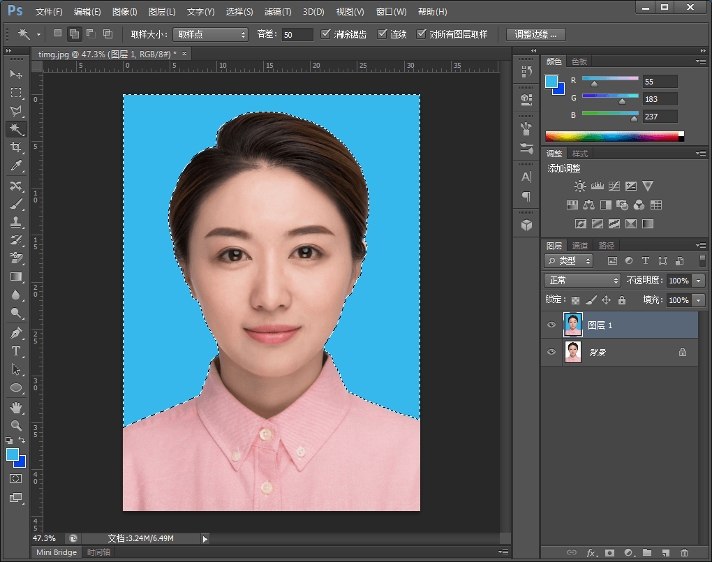Choose New Selection mode
Viewport: 712px width, 562px height.
click(58, 34)
